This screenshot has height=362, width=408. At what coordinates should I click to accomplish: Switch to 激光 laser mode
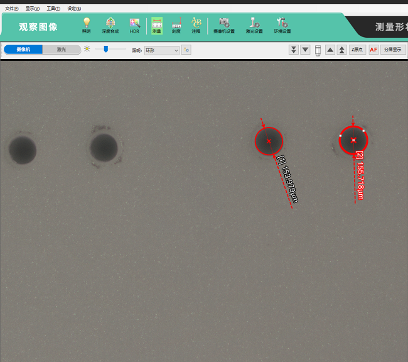tap(62, 49)
